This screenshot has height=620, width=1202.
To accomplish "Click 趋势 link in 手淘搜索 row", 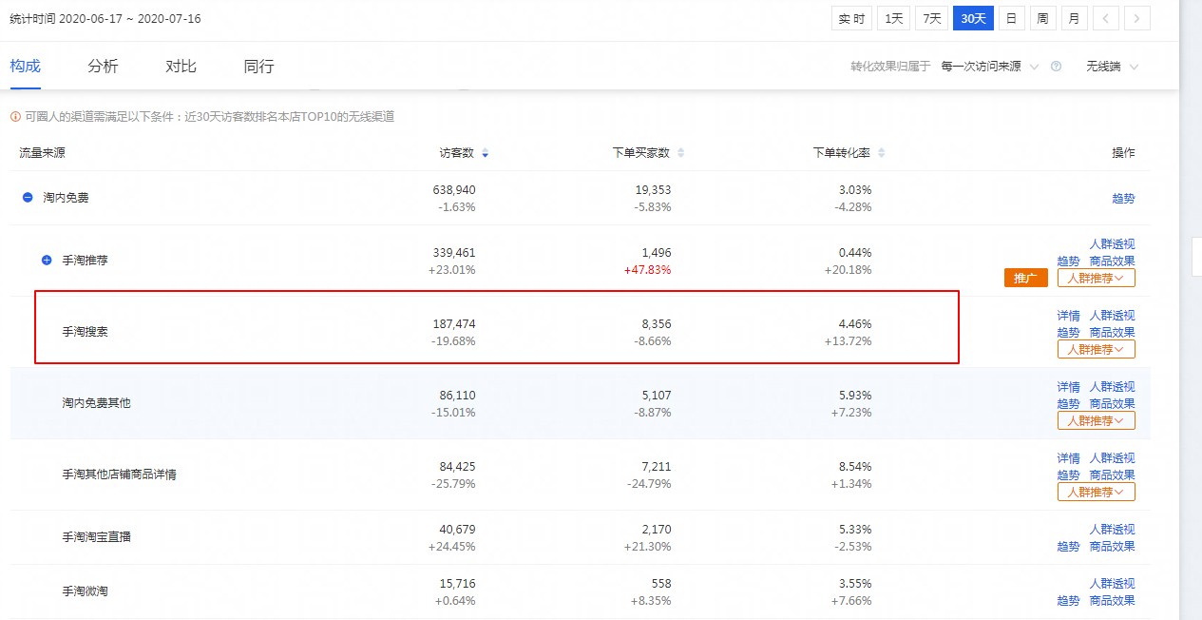I will tap(1068, 333).
